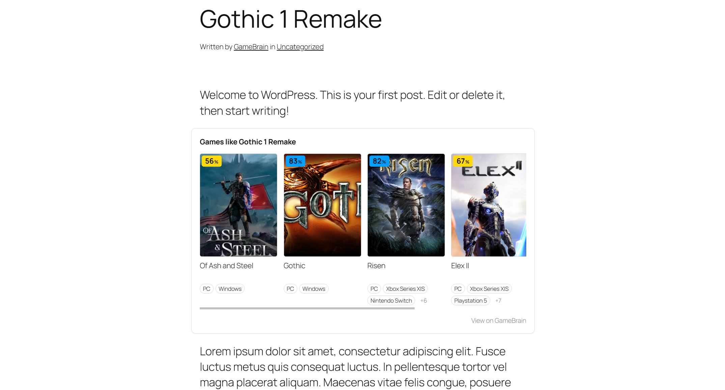Image resolution: width=725 pixels, height=390 pixels.
Task: Open the Of Ash and Steel cover thumbnail
Action: click(x=239, y=205)
